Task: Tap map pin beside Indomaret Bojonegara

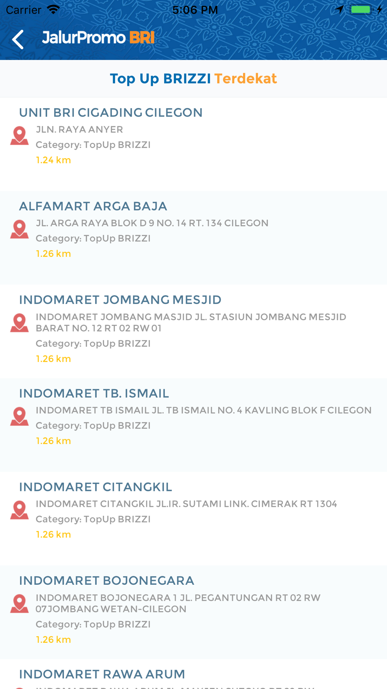Action: [x=19, y=604]
